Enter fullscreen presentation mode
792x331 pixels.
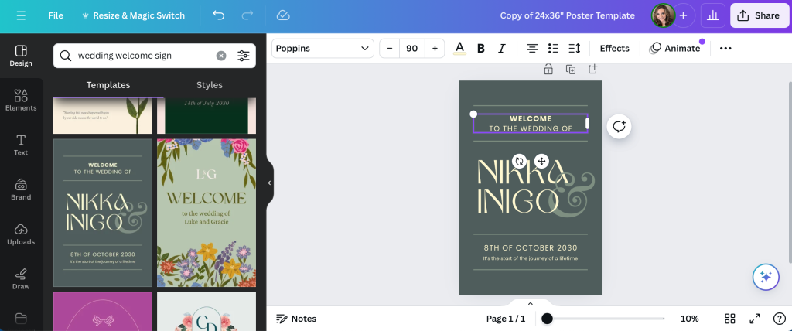[755, 319]
